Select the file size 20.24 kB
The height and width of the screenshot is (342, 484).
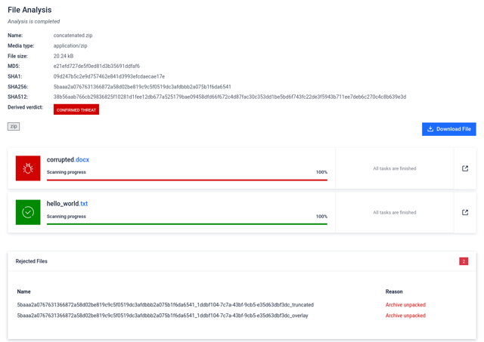tap(64, 56)
